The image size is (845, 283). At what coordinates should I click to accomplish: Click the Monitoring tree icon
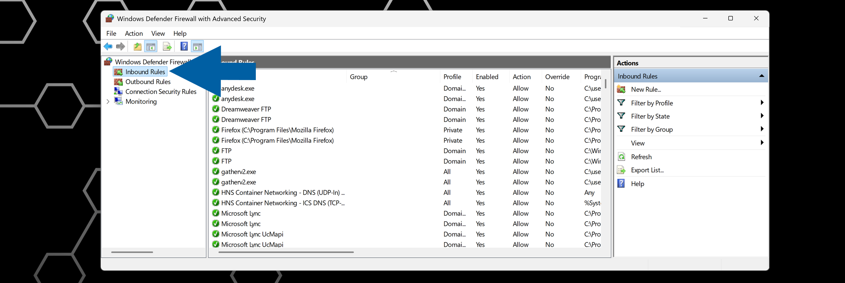118,101
